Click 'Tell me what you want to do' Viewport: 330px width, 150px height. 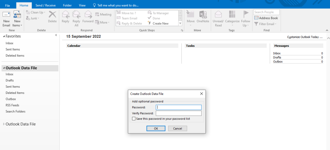(116, 5)
